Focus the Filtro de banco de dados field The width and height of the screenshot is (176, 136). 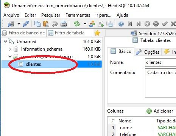point(24,33)
